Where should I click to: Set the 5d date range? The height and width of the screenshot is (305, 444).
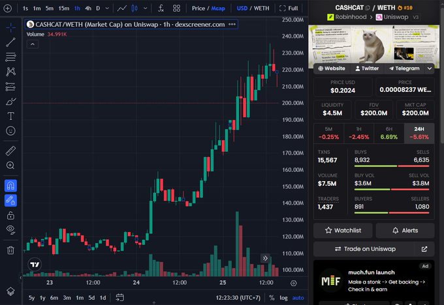tap(91, 298)
